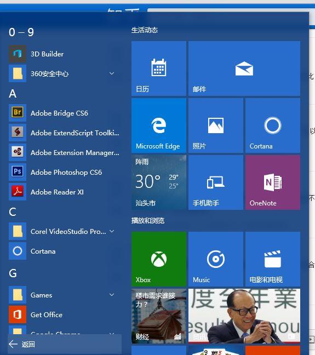Viewport: 315px width, 355px height.
Task: Open the Cortana tile
Action: pos(273,125)
